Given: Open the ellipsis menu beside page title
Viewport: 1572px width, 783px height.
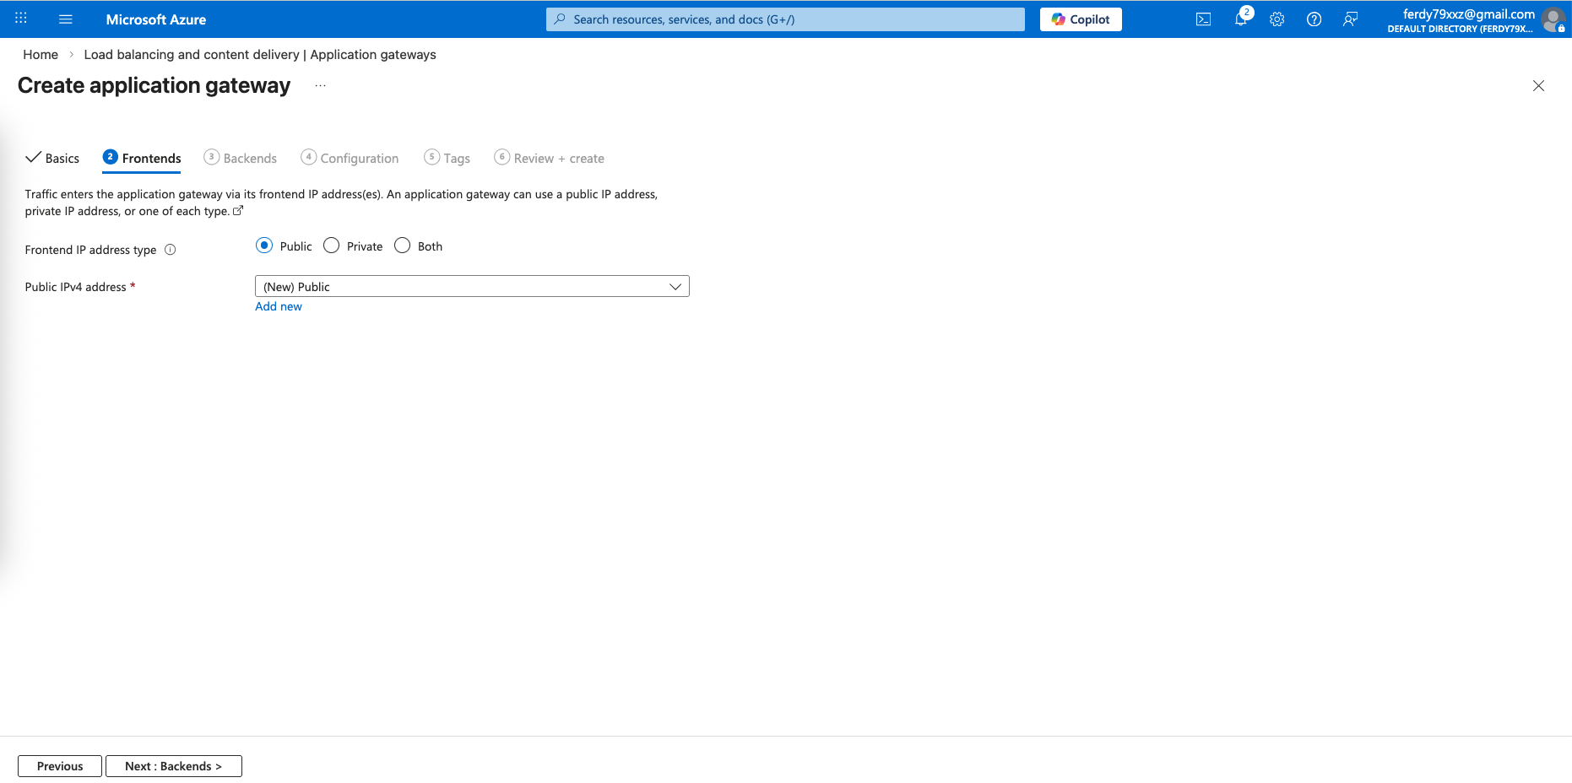Looking at the screenshot, I should click(x=320, y=86).
